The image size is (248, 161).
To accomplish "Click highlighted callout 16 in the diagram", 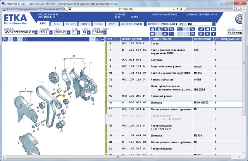I will pyautogui.click(x=64, y=96).
